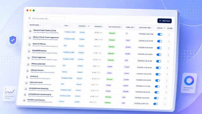This screenshot has width=202, height=114.
Task: Open actions menu for emergingthreats compromised ip
Action: tap(165, 98)
